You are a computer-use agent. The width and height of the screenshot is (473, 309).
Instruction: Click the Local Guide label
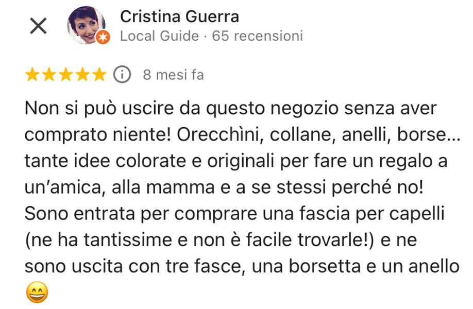(x=159, y=36)
